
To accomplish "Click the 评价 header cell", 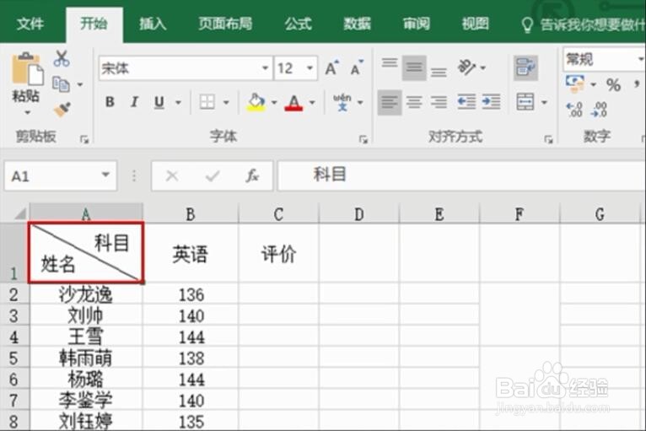I will pyautogui.click(x=278, y=253).
